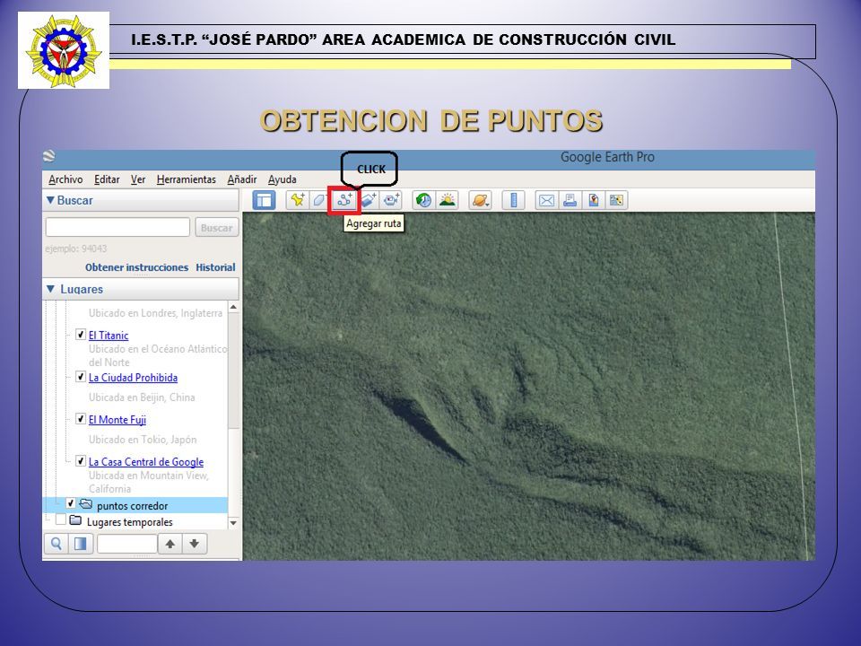
Task: Click the move up arrow button
Action: (170, 544)
